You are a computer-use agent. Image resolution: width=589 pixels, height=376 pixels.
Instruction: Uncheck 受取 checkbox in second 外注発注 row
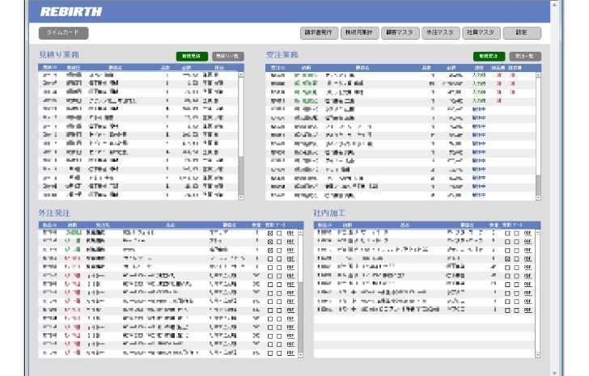coord(270,242)
